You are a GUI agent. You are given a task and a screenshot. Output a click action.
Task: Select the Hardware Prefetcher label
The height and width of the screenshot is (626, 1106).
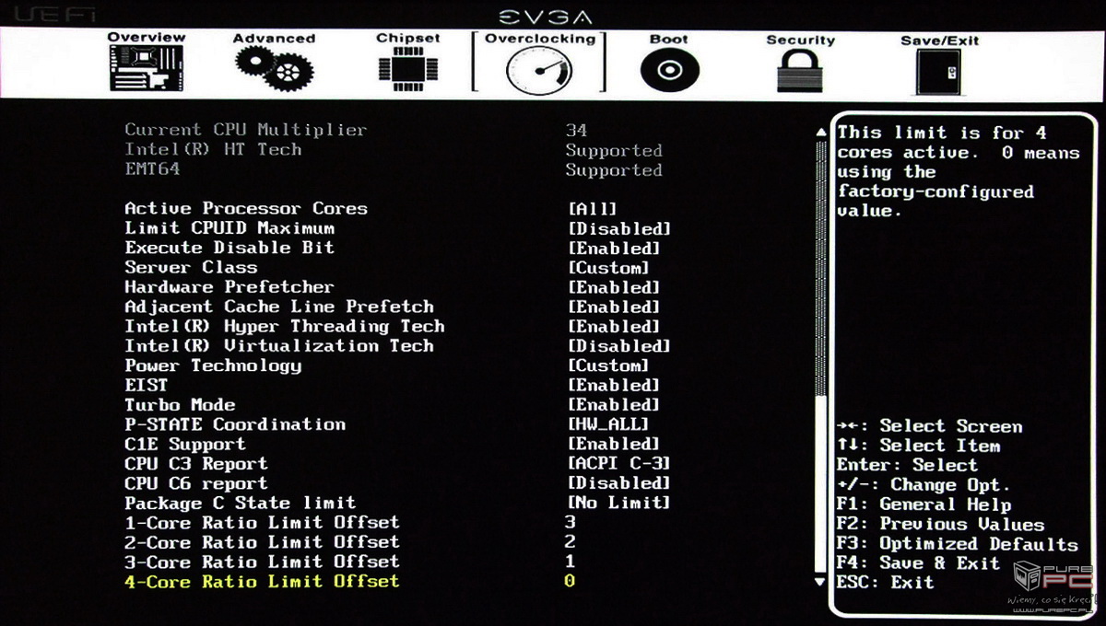click(x=229, y=287)
